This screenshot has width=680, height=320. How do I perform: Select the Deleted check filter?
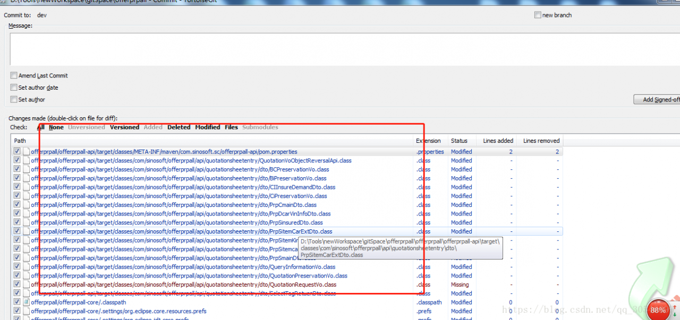point(178,127)
